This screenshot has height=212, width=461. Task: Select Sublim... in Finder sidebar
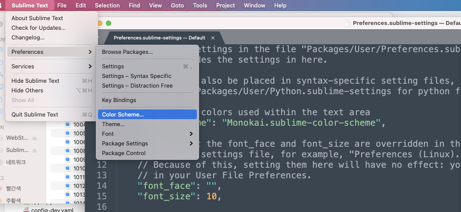click(x=17, y=150)
